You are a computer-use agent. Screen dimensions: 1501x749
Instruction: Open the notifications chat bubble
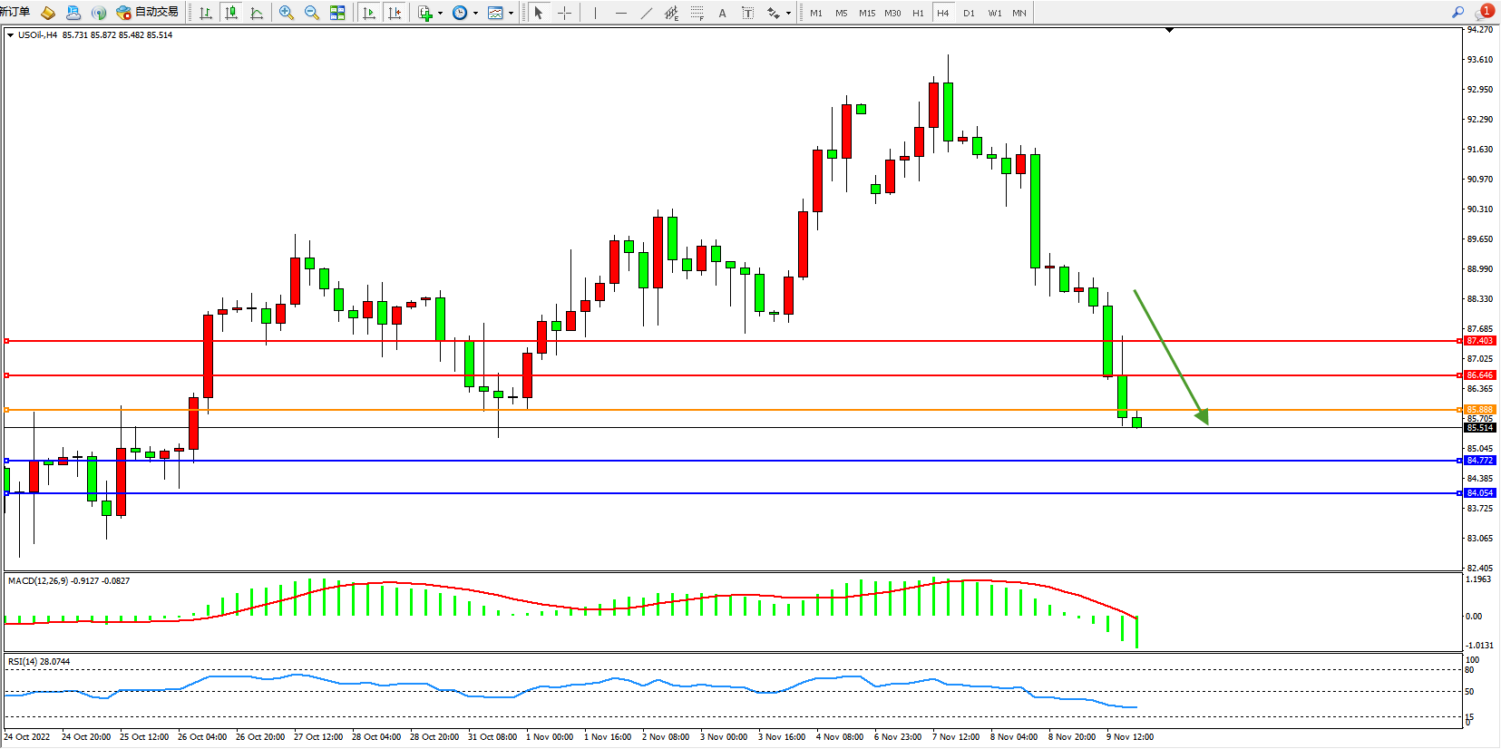click(x=1483, y=13)
